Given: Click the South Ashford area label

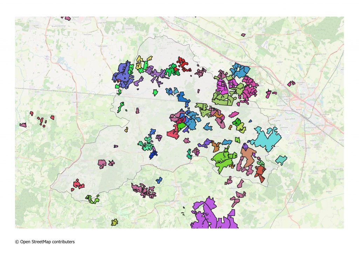Looking at the screenshot, I should 289,119.
